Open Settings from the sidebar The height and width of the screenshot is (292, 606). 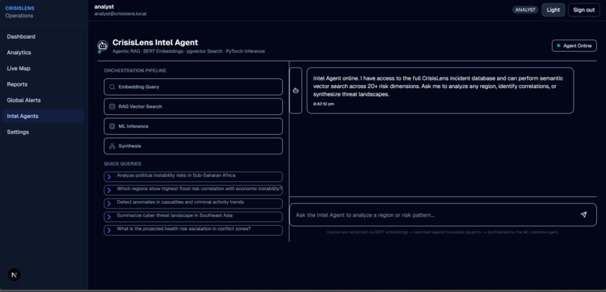point(43,132)
